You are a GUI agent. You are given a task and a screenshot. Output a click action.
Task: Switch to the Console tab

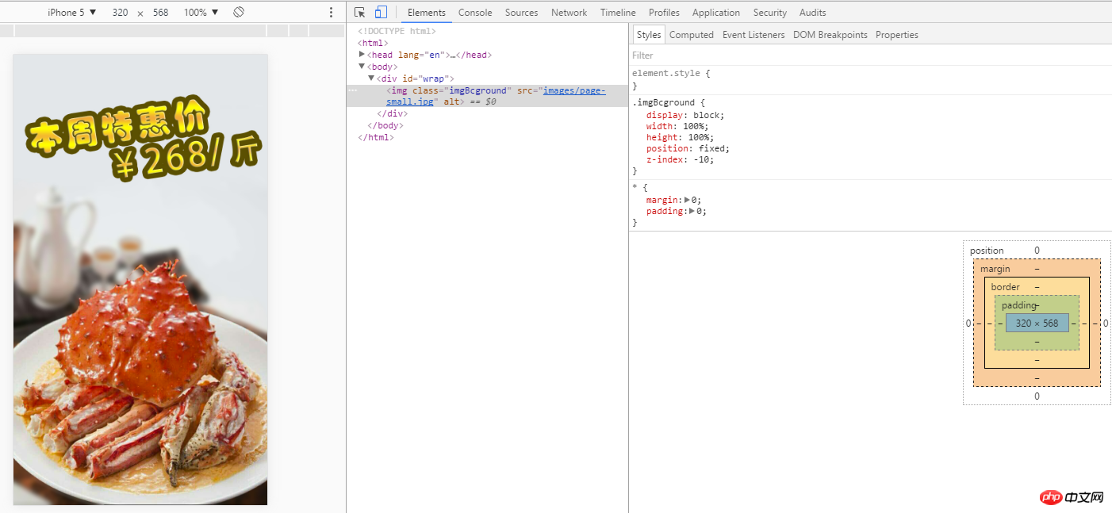(475, 13)
